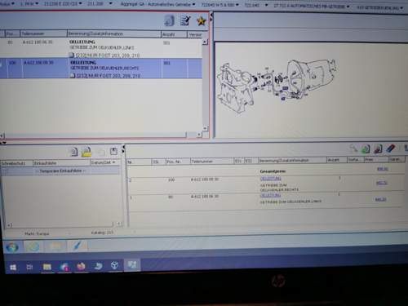Click the transmission exploded diagram image
This screenshot has width=408, height=306.
pyautogui.click(x=276, y=86)
